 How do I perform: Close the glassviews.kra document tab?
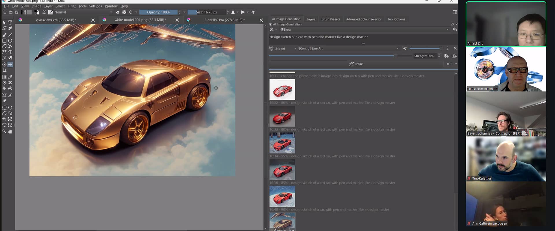93,20
